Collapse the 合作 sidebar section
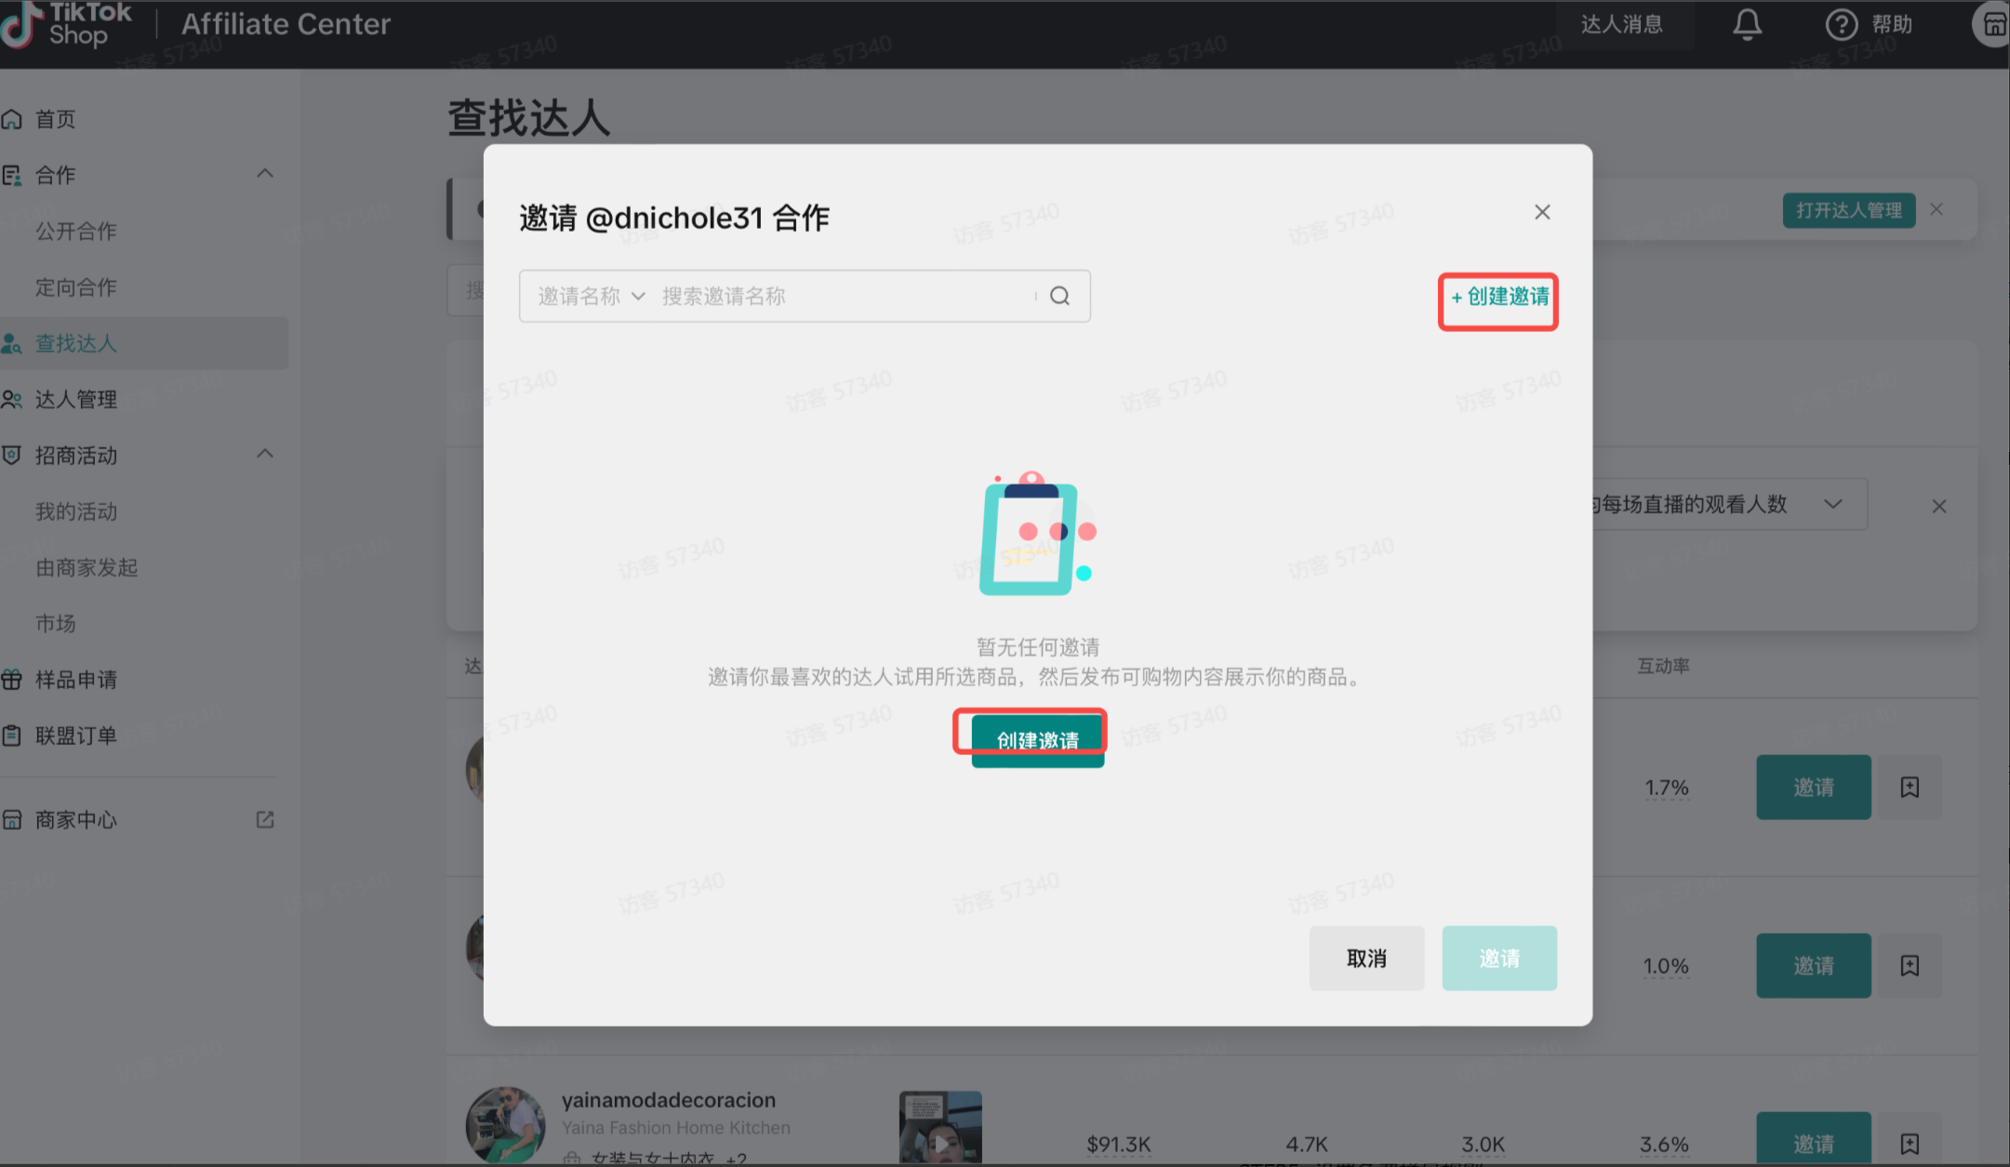The height and width of the screenshot is (1167, 2010). (x=265, y=174)
